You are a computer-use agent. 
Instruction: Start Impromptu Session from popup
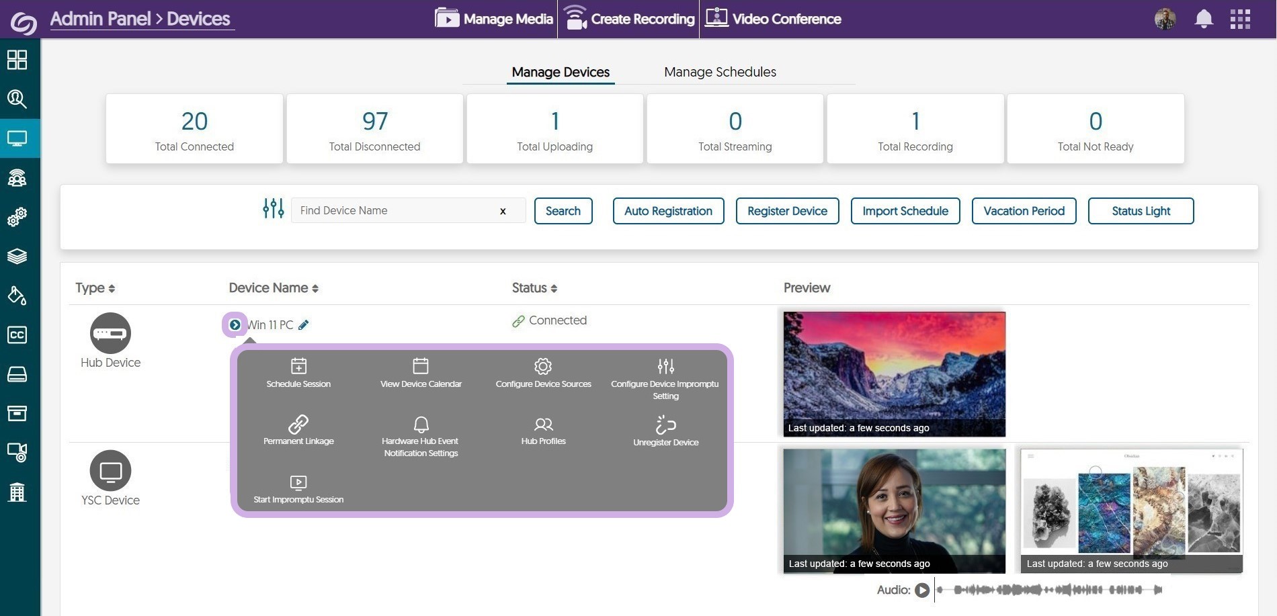298,483
